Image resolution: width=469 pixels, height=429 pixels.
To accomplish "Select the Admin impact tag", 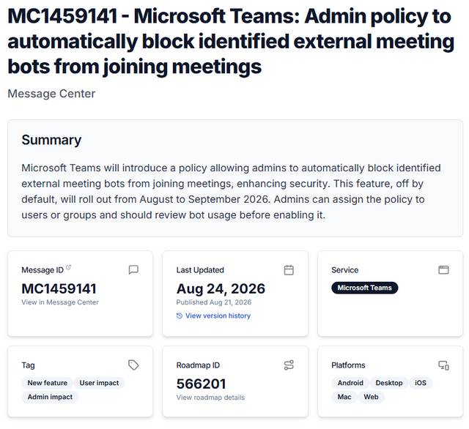I will click(x=50, y=397).
